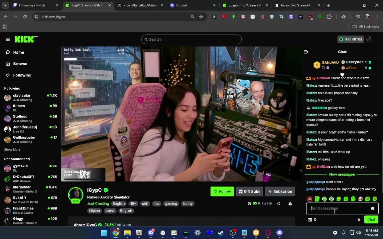Open the chat shop icon

click(310, 219)
